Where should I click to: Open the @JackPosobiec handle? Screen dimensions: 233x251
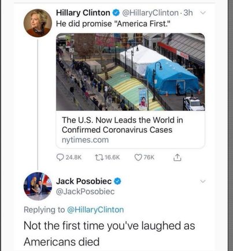click(85, 192)
